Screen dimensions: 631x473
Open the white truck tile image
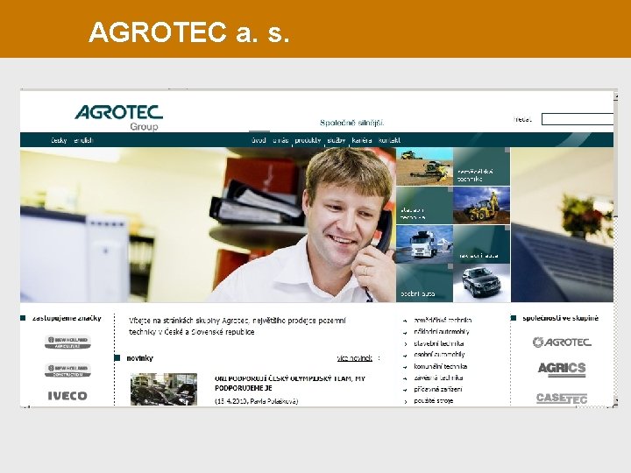[x=424, y=244]
